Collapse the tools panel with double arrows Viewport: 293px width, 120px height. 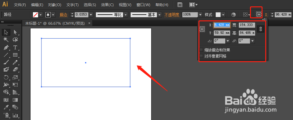point(2,22)
